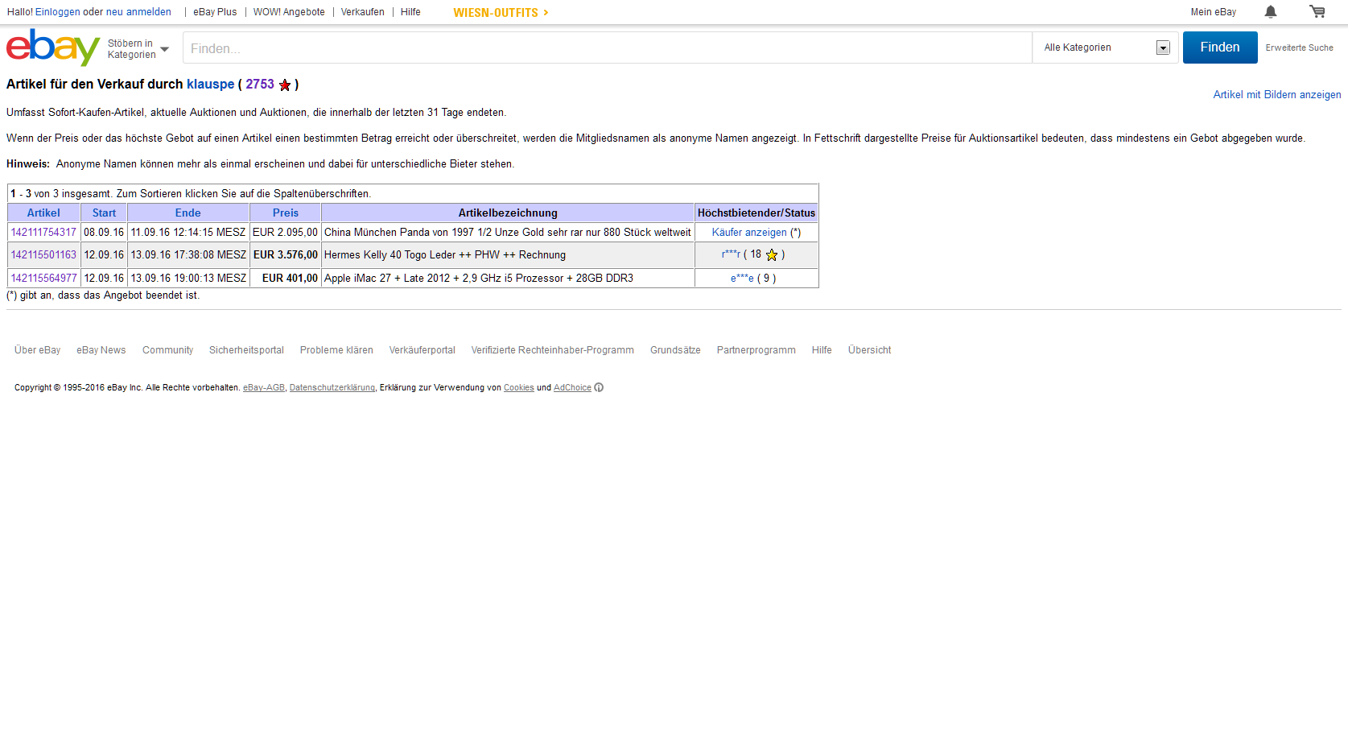Click the Einloggen link

tap(57, 12)
